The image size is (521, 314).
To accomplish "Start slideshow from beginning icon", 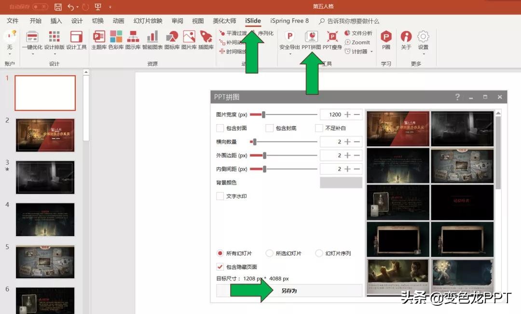I will [98, 7].
